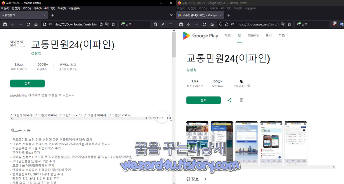Switch to 영화/TV tab on Google Play
Viewport: 344px width, 184px height.
point(253,36)
